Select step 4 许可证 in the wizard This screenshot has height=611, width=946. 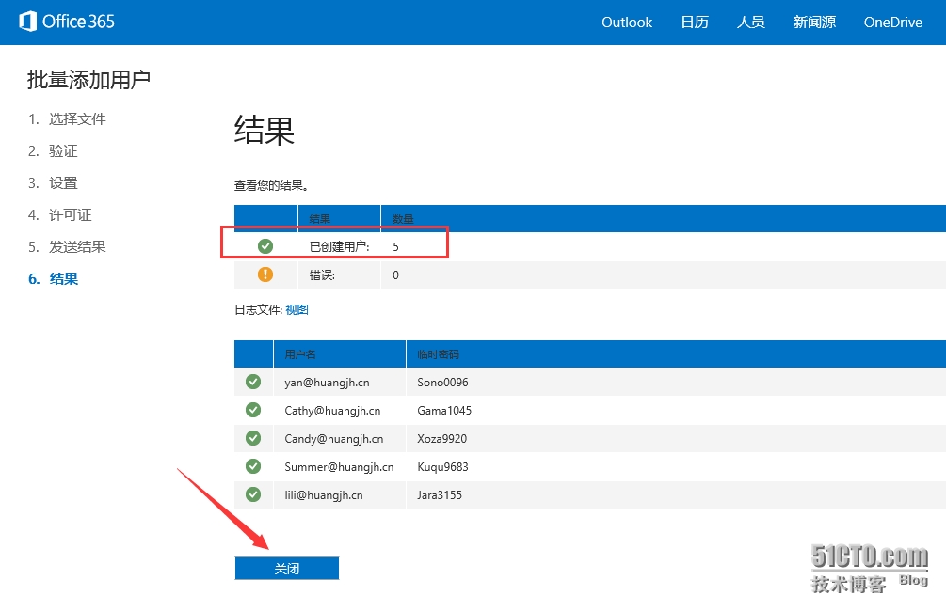pos(70,215)
